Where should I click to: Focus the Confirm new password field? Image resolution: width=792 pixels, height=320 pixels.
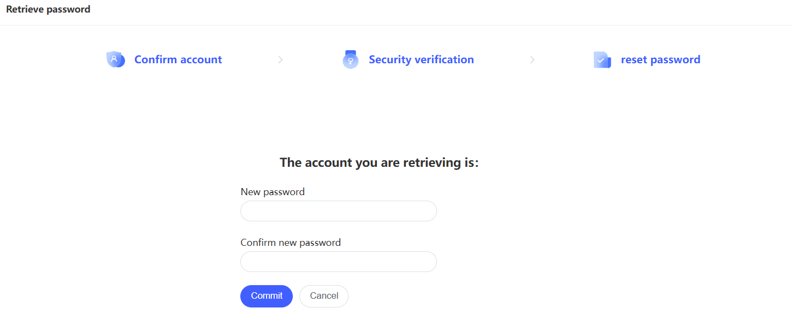[339, 262]
